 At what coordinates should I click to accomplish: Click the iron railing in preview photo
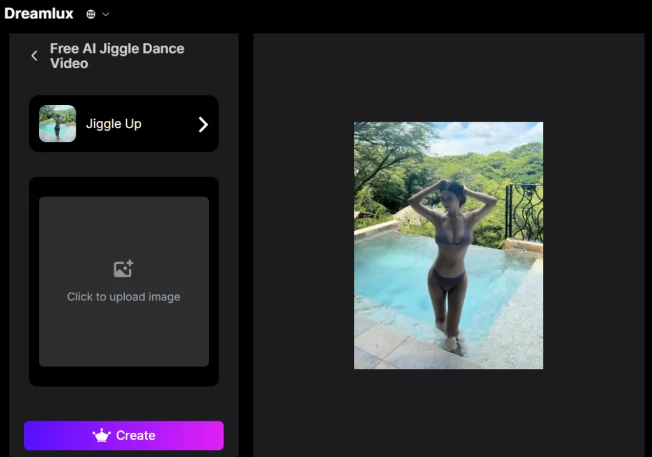pyautogui.click(x=525, y=212)
